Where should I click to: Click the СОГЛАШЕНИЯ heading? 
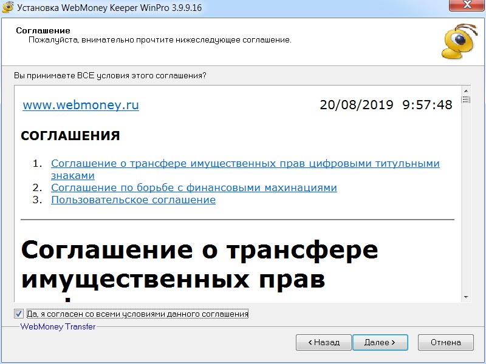tap(70, 136)
